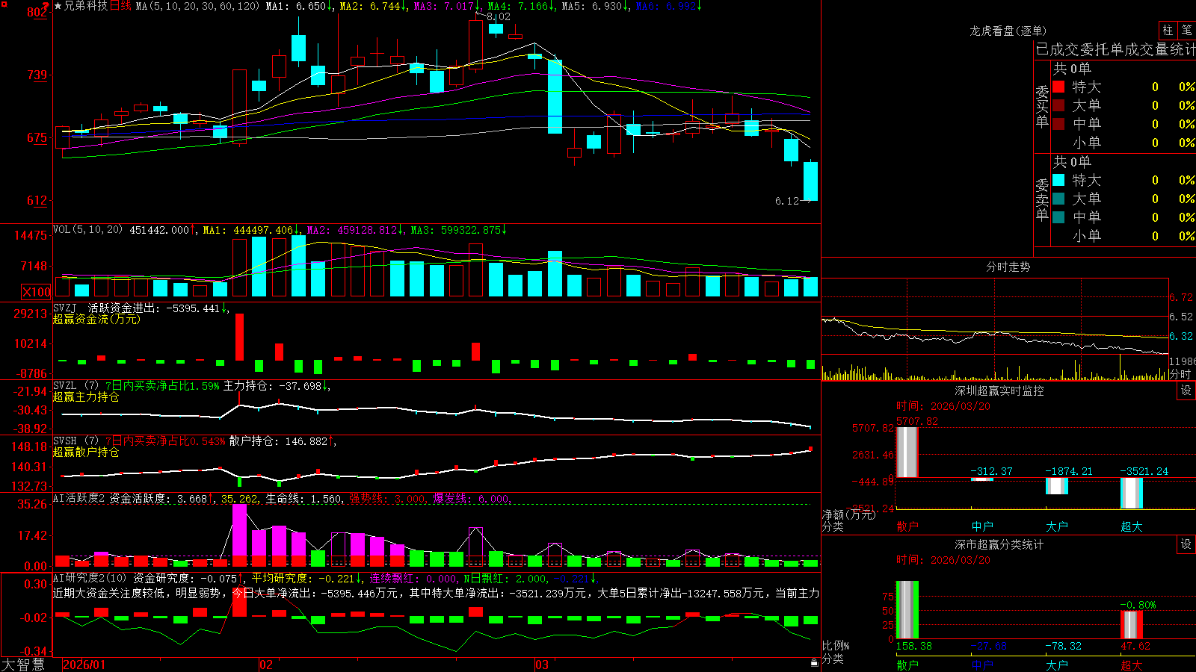The image size is (1196, 672).
Task: Click the small red square icon in the chart's top-left corner
Action: pyautogui.click(x=4, y=4)
